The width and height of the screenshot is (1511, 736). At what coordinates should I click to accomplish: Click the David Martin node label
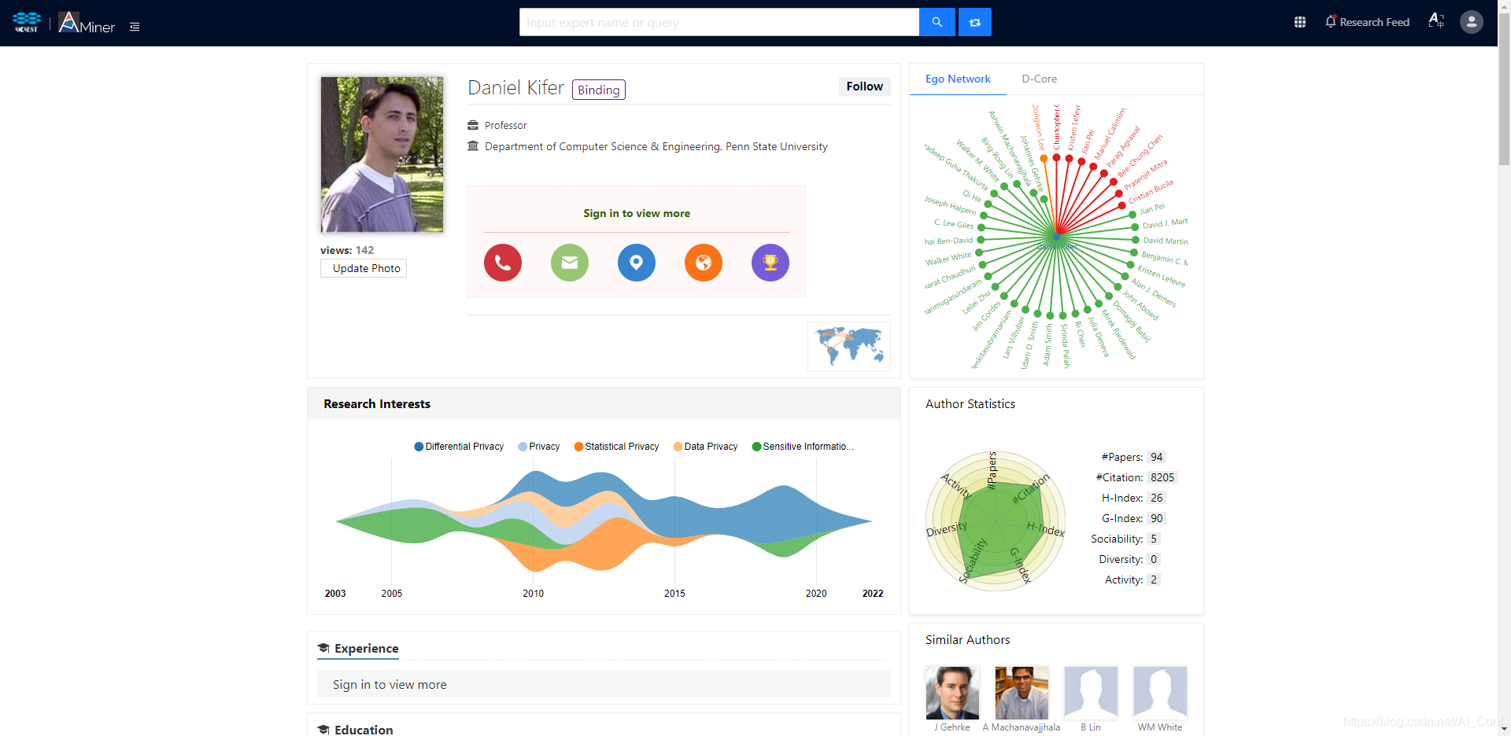1166,241
